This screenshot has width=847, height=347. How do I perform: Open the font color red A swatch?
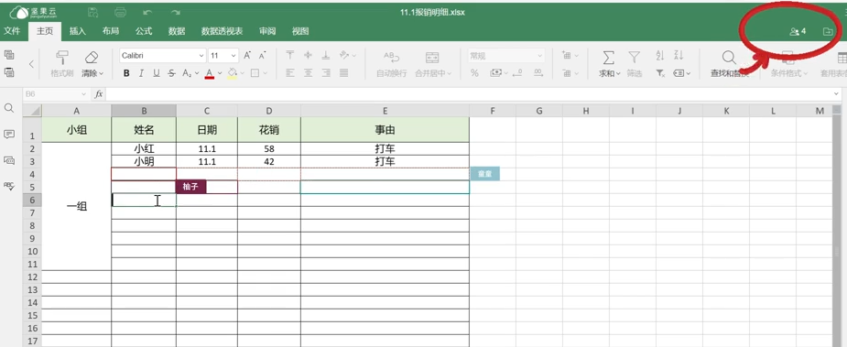coord(210,73)
